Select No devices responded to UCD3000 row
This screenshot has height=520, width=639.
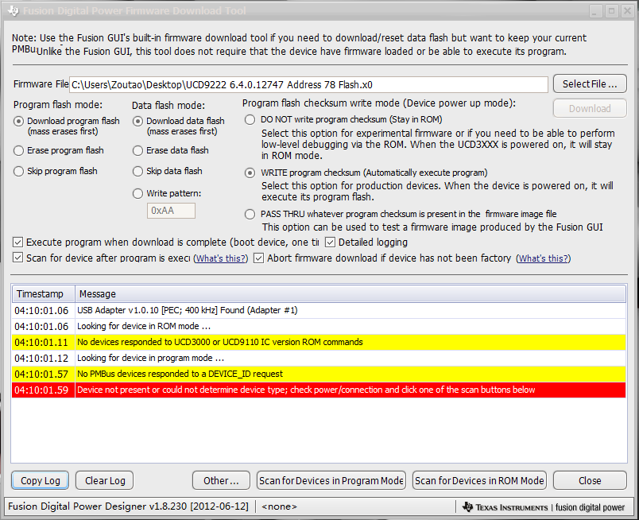tap(319, 342)
